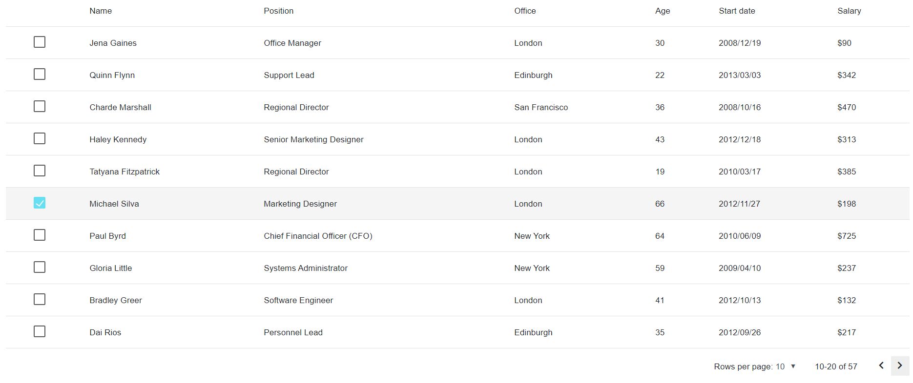The image size is (913, 383).
Task: Tick the Paul Byrd checkbox
Action: coord(40,235)
